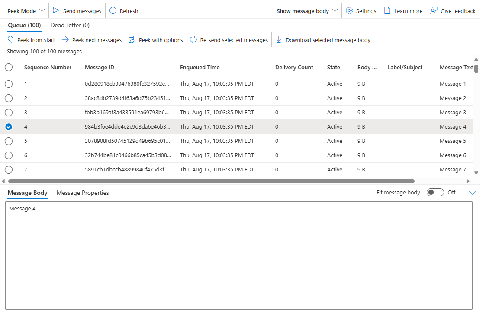This screenshot has height=313, width=486.
Task: Click the Give feedback person icon
Action: [x=434, y=11]
